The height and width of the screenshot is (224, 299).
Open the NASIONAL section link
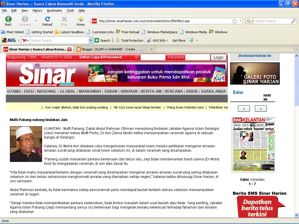(x=47, y=91)
